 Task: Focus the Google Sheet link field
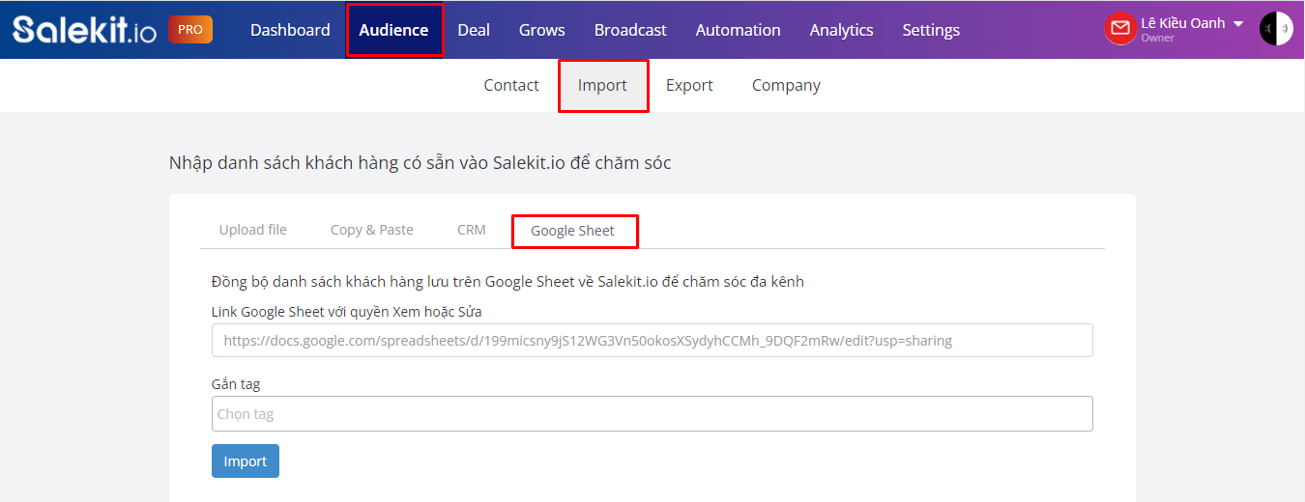click(652, 340)
